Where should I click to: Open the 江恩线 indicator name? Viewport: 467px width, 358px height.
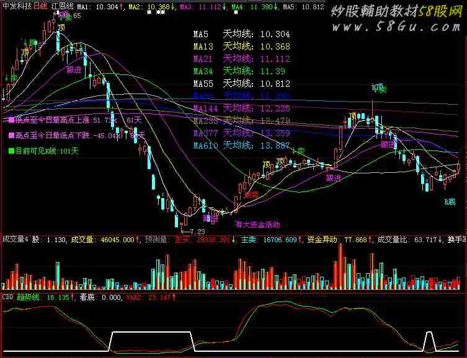point(62,6)
